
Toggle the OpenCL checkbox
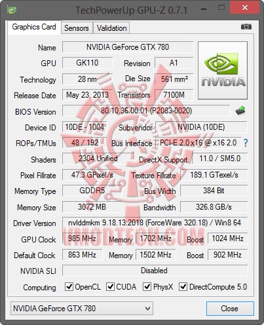(69, 286)
